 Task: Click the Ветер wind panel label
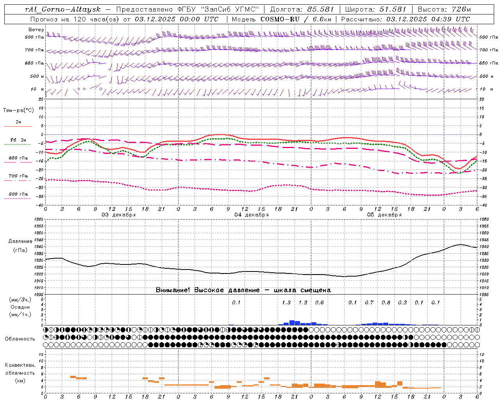36,30
